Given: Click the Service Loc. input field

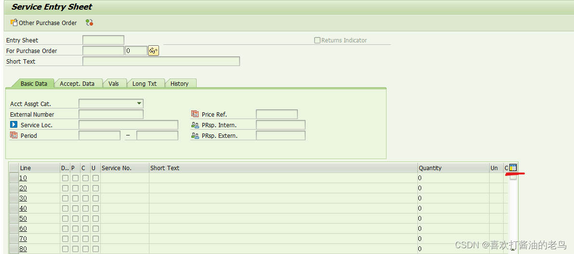Looking at the screenshot, I should (128, 125).
